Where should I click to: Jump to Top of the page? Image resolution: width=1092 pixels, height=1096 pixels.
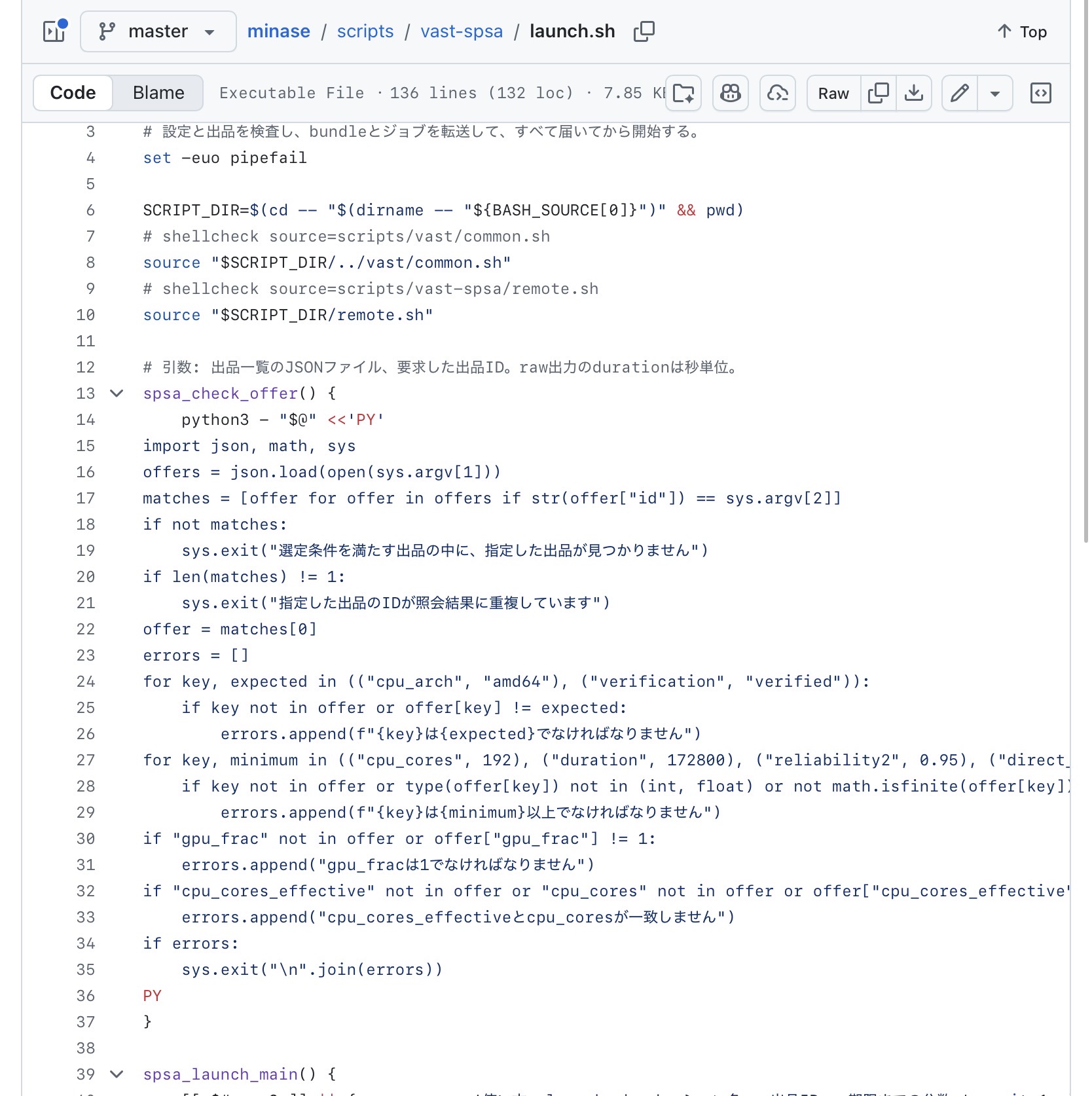(1022, 31)
